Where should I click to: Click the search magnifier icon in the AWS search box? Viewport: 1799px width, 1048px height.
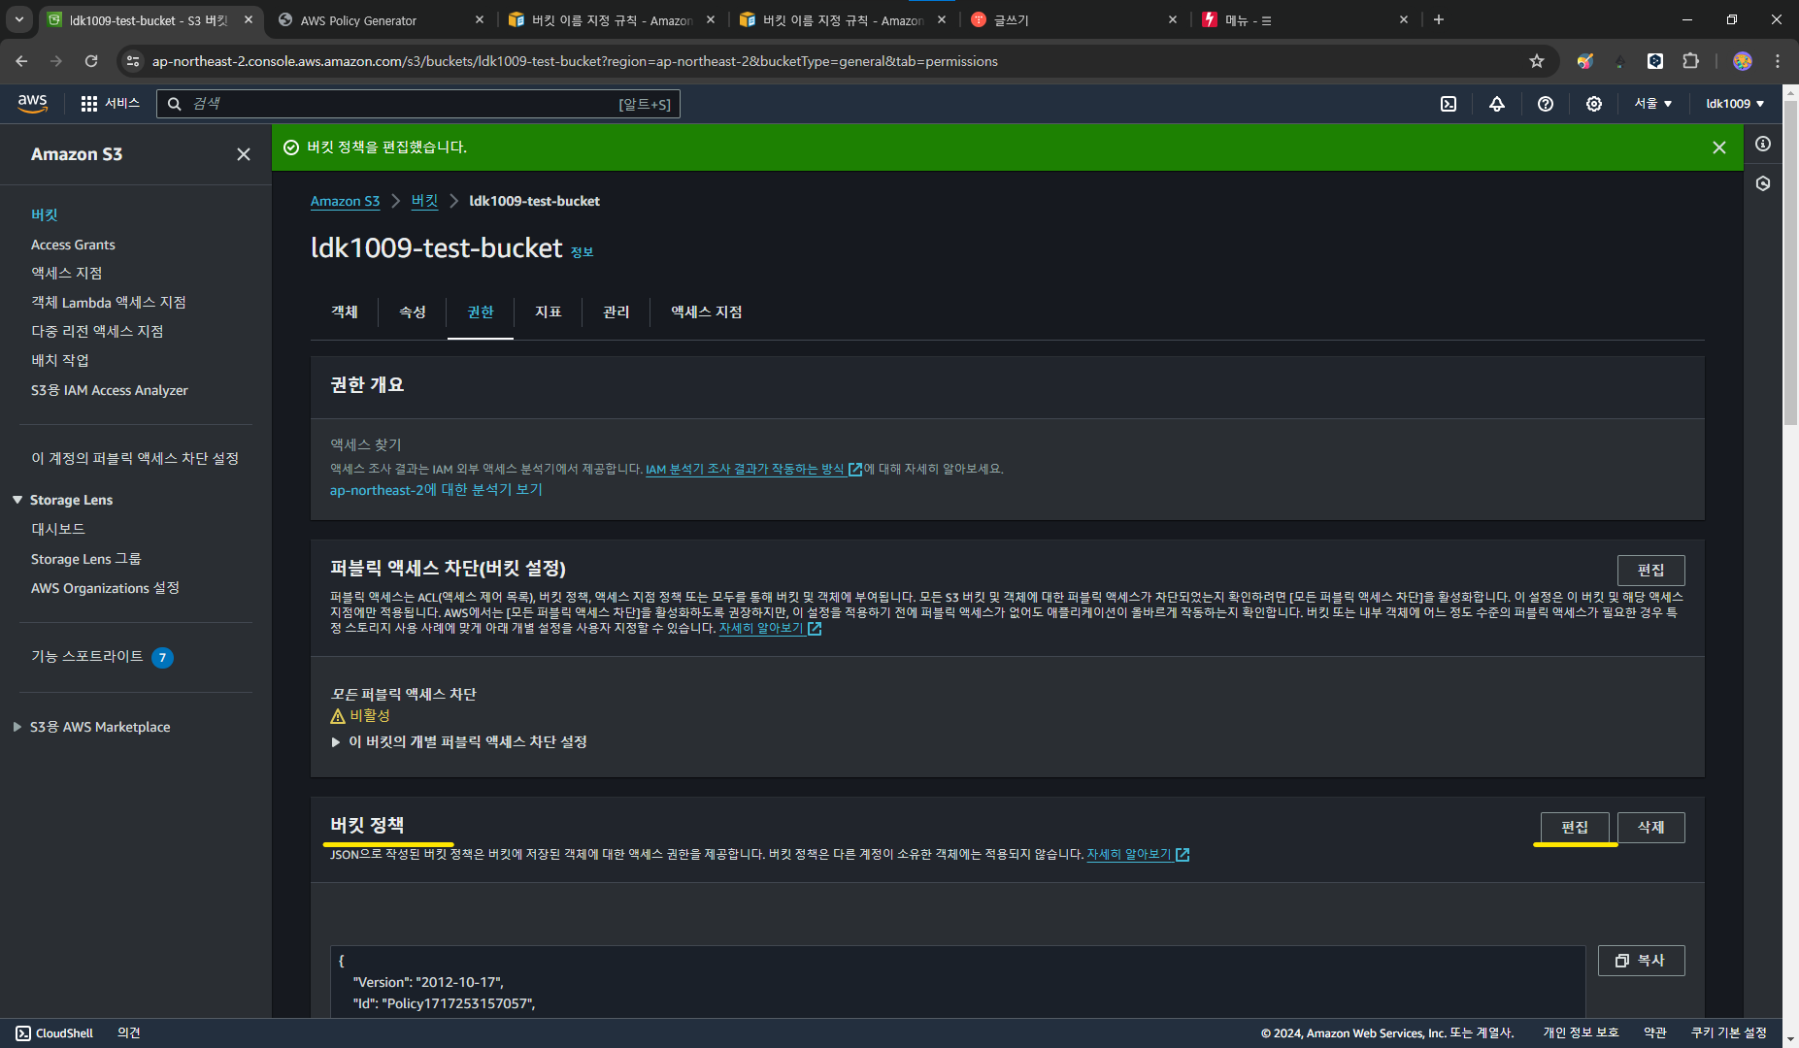tap(175, 104)
